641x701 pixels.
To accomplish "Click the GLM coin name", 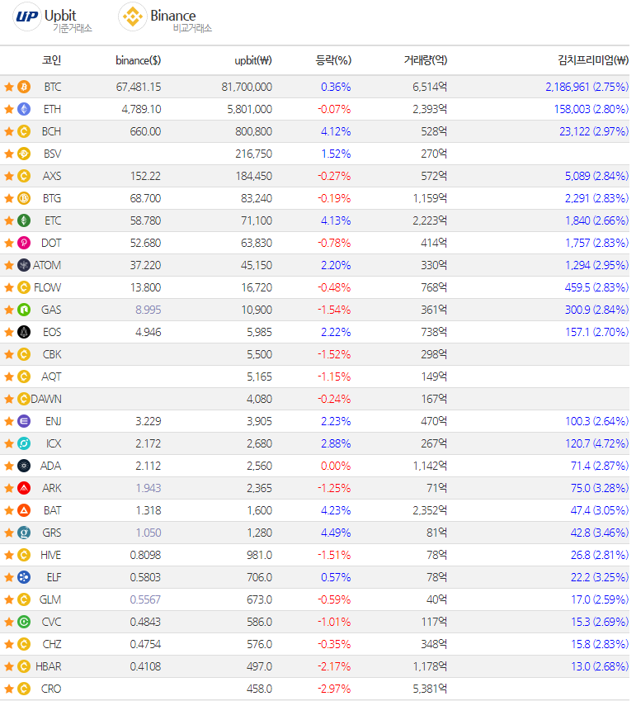I will (50, 599).
